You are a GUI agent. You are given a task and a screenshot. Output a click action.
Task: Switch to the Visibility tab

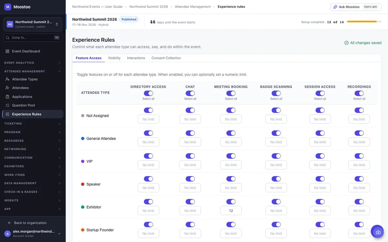(x=114, y=58)
